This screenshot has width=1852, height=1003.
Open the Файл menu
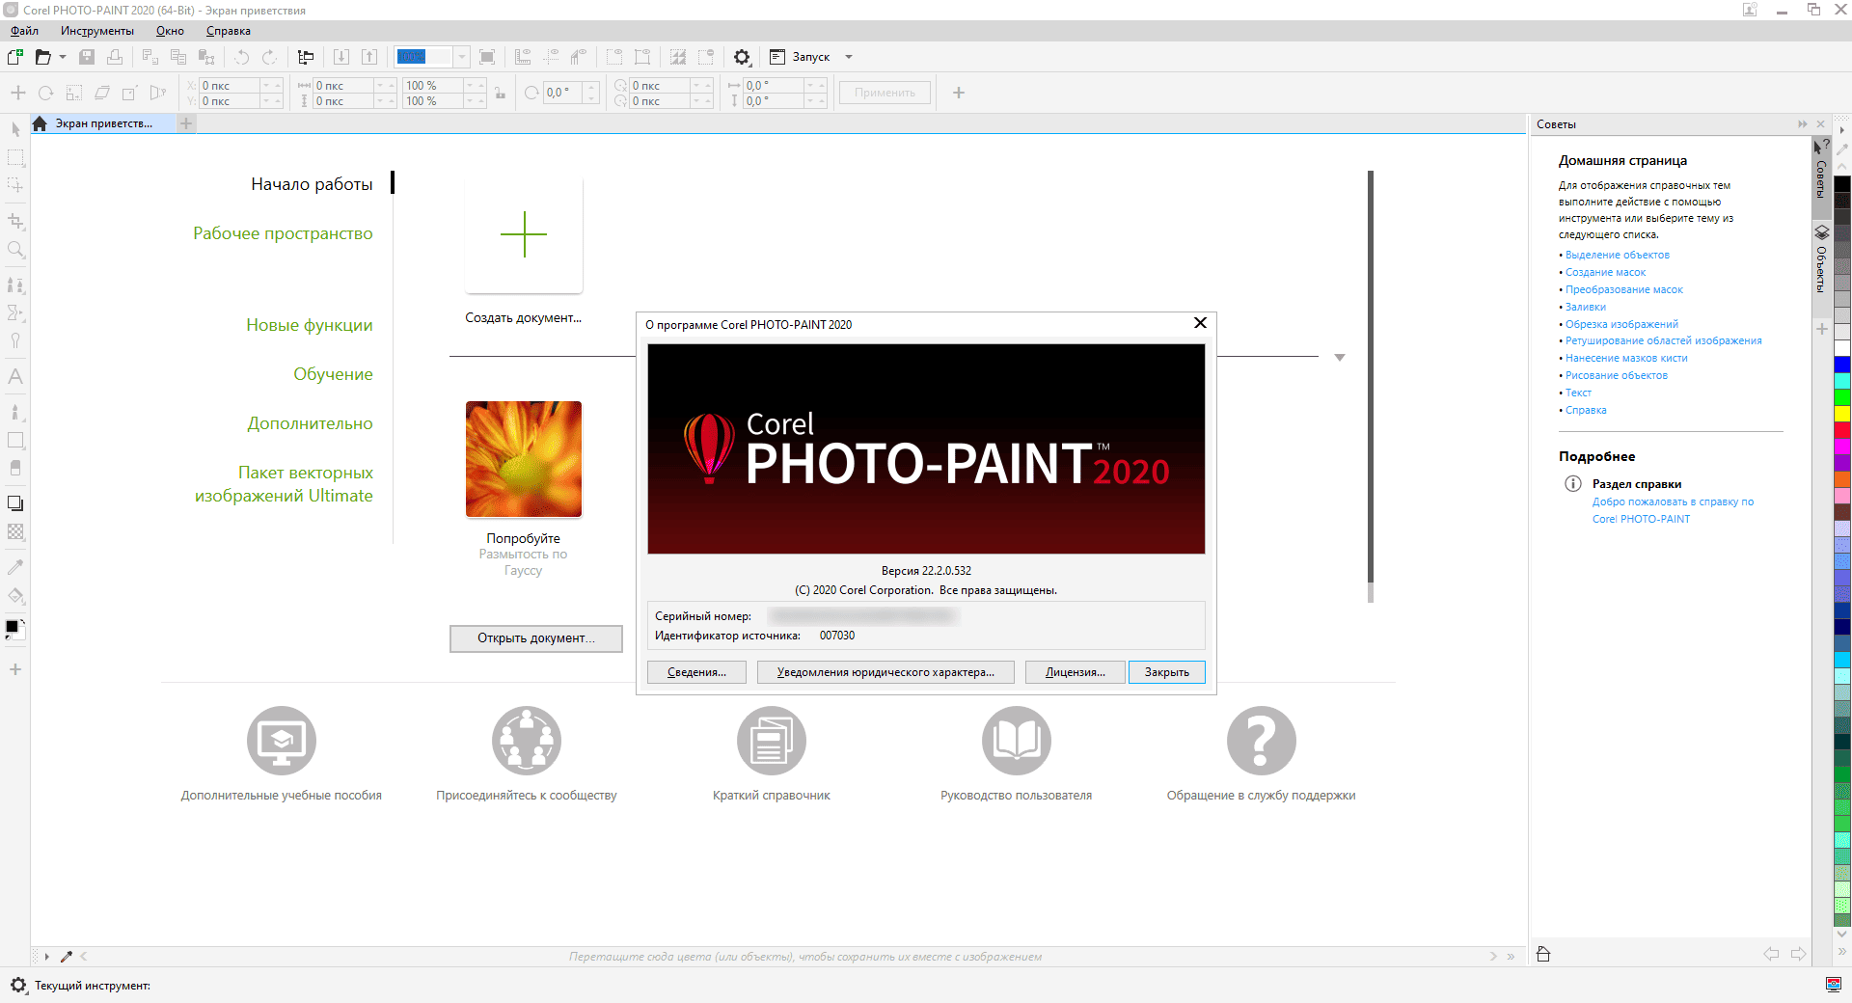[x=25, y=31]
